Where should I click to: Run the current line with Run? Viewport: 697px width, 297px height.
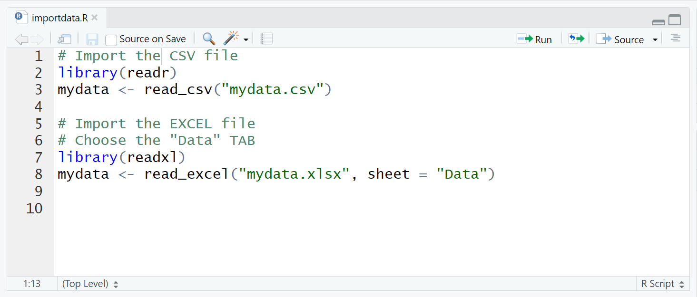click(535, 39)
